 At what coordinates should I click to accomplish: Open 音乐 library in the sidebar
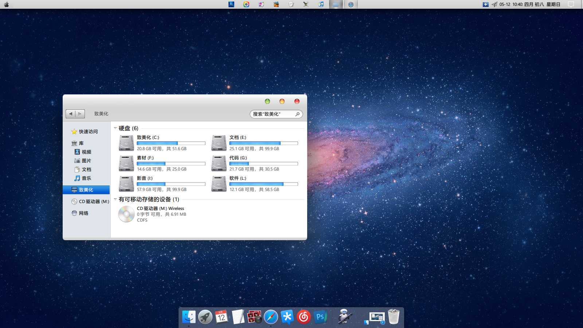[x=83, y=178]
